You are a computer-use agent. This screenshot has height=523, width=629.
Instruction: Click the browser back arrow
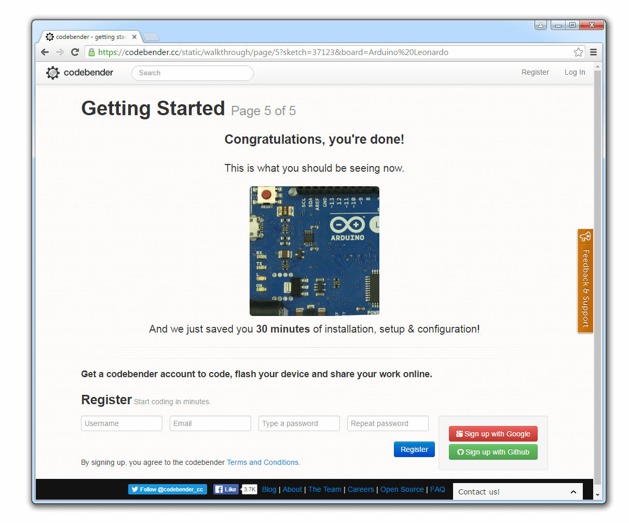[x=45, y=52]
